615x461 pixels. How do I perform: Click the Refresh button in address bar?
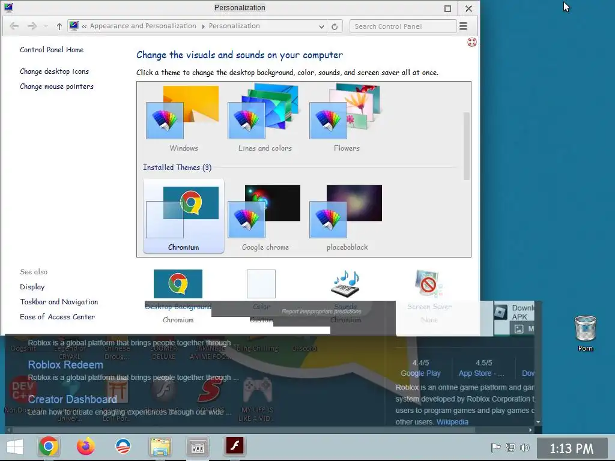tap(335, 26)
